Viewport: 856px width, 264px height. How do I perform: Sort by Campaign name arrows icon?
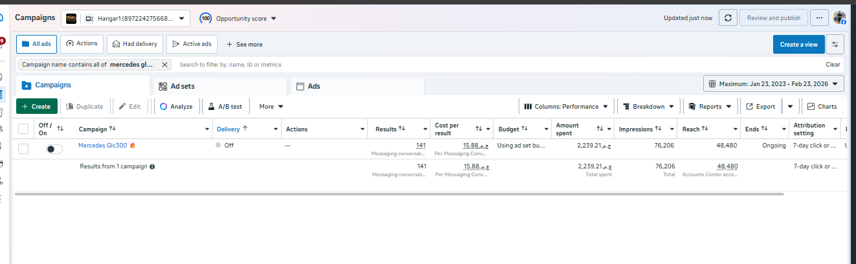[113, 129]
